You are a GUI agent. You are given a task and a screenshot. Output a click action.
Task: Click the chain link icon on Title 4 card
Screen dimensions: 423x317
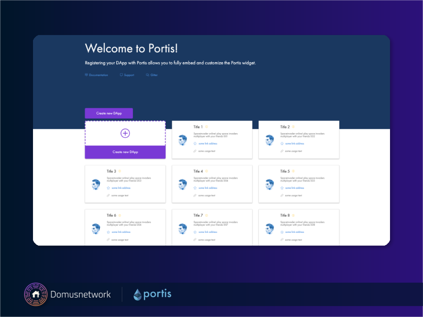(195, 195)
